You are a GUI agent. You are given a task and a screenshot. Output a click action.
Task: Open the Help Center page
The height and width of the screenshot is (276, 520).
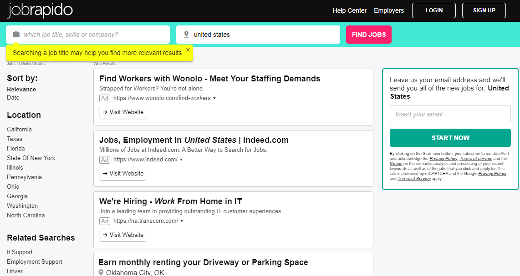pyautogui.click(x=350, y=10)
